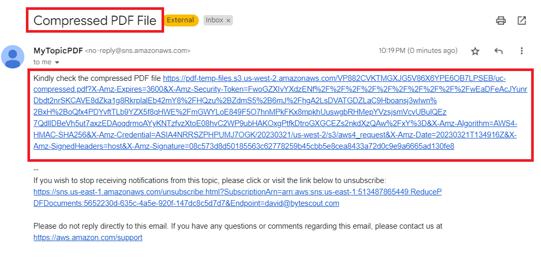This screenshot has height=266, width=541.
Task: Open the More options three-dot menu
Action: coord(522,51)
